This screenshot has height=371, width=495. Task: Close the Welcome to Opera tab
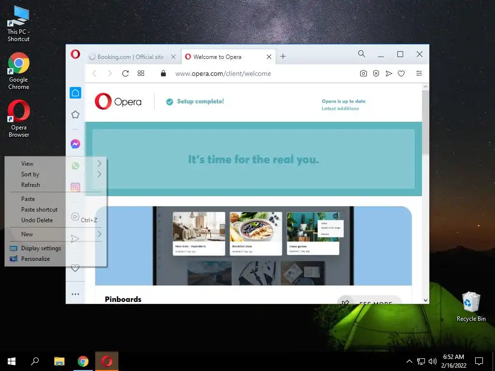click(x=269, y=57)
